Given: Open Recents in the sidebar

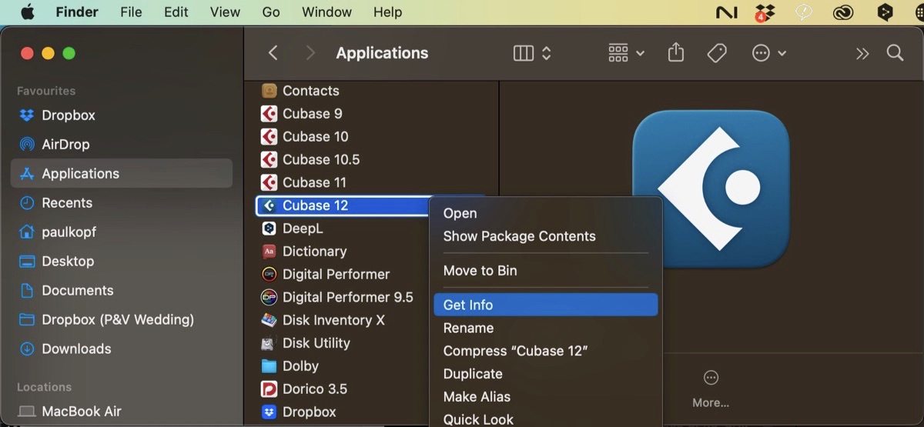Looking at the screenshot, I should 122,203.
